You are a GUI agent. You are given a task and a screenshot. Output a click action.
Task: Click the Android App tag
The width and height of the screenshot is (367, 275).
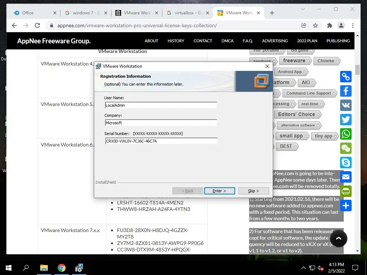(x=291, y=72)
